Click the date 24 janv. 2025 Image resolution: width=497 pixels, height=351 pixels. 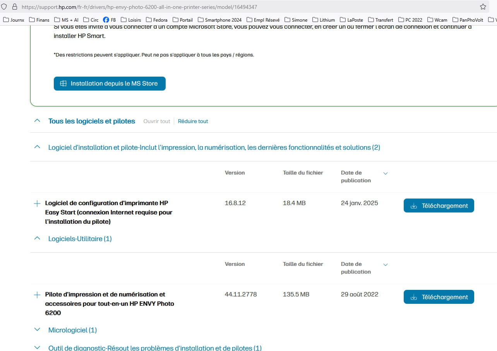click(360, 203)
